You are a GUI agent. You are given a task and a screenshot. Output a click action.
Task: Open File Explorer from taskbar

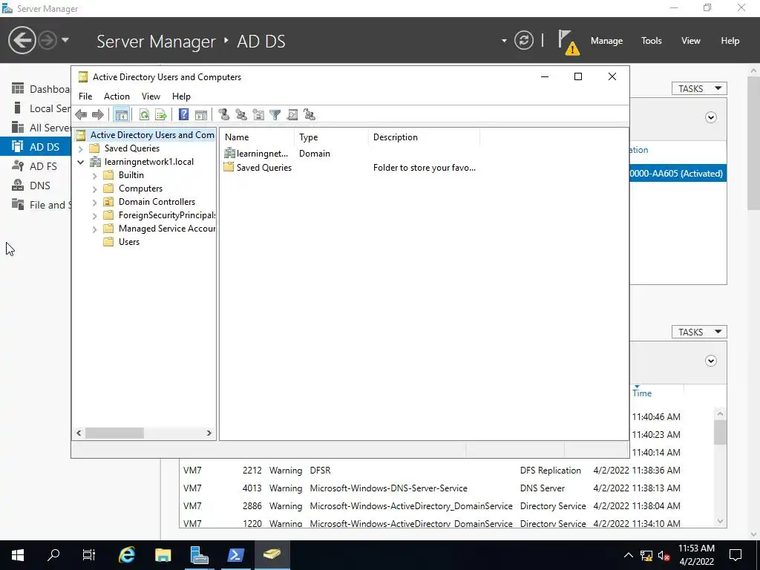(163, 555)
